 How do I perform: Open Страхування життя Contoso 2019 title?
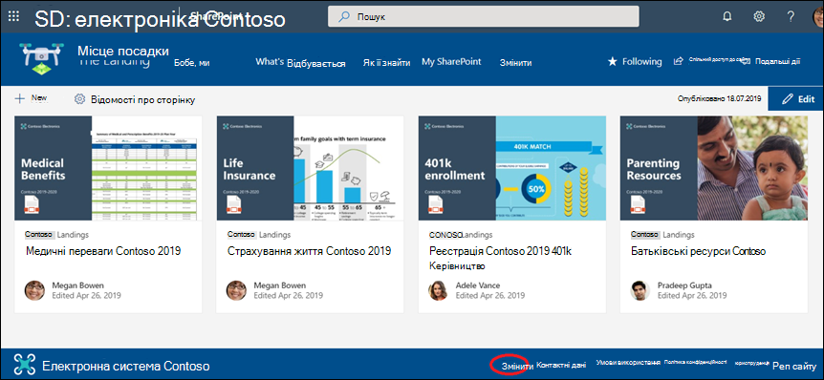(309, 251)
